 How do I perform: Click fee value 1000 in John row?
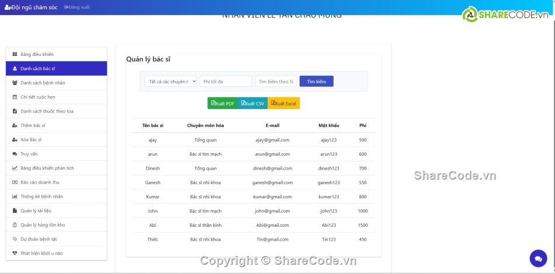(363, 211)
